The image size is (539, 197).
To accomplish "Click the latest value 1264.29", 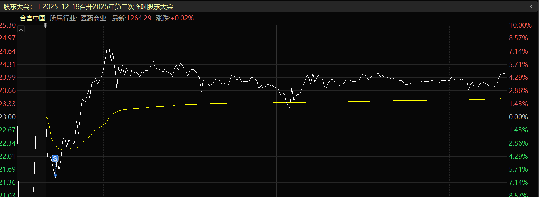I will coord(139,18).
